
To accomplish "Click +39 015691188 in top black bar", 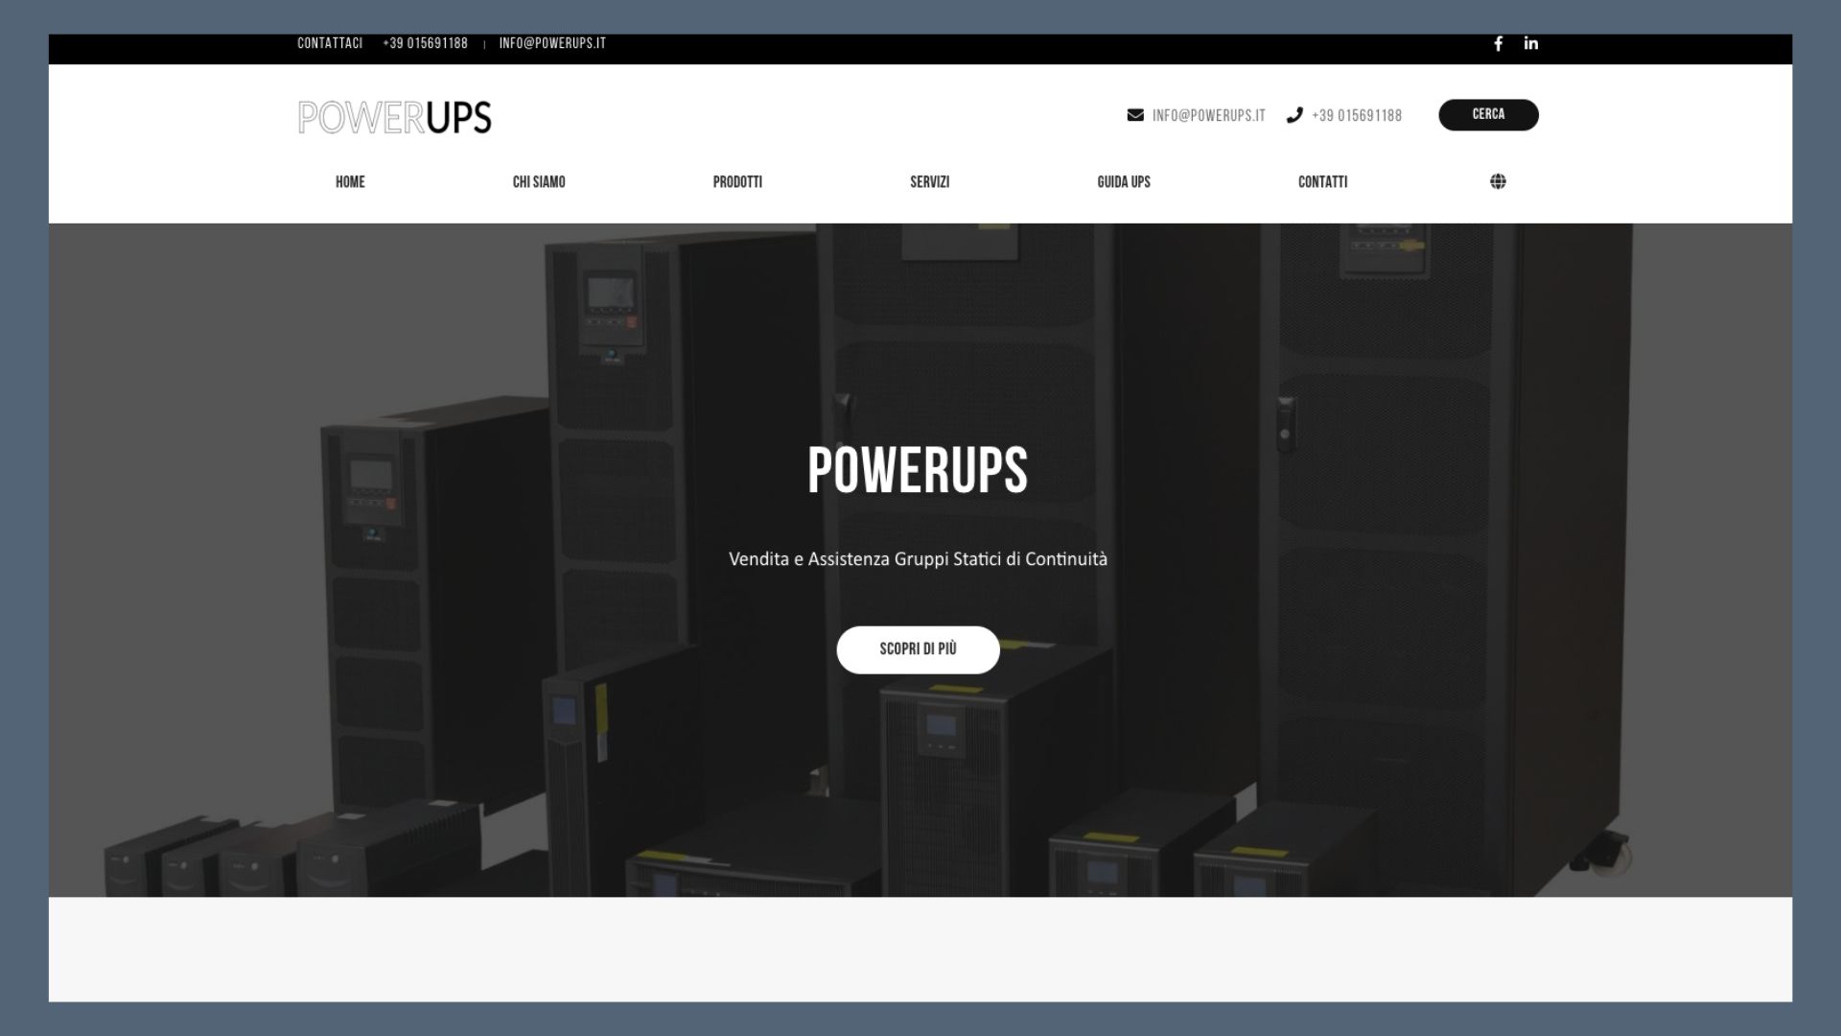I will coord(425,43).
